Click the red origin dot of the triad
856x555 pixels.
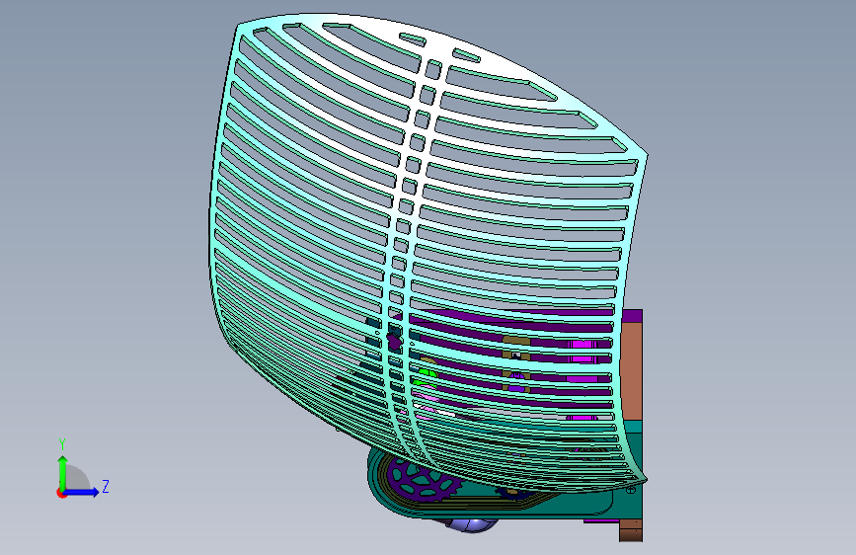pos(60,493)
